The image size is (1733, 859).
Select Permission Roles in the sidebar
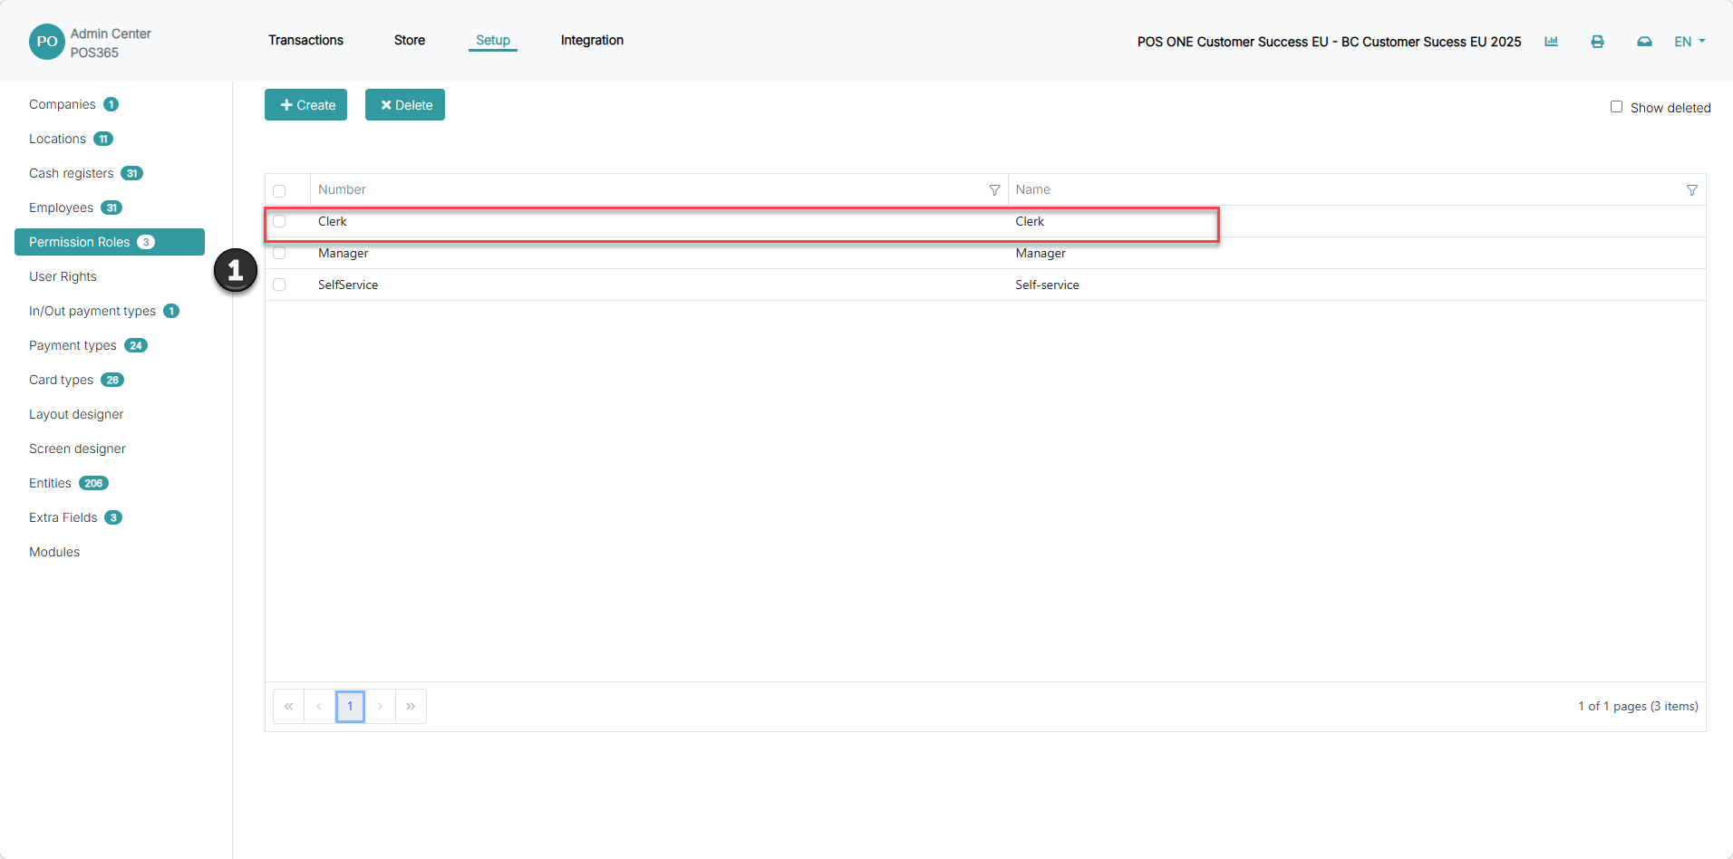[x=110, y=242]
